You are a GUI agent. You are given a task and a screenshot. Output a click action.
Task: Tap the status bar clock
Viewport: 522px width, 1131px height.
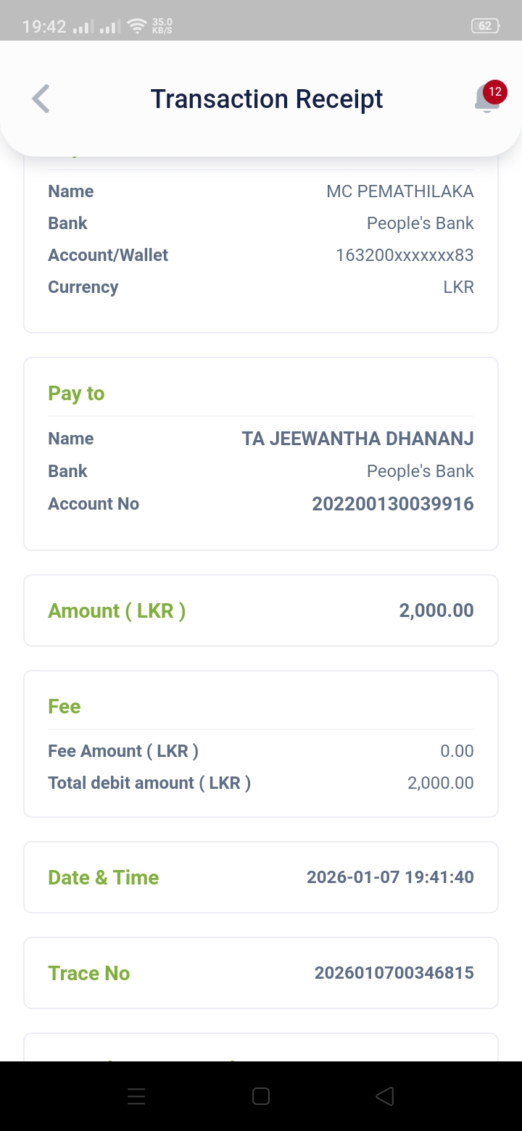[x=44, y=27]
